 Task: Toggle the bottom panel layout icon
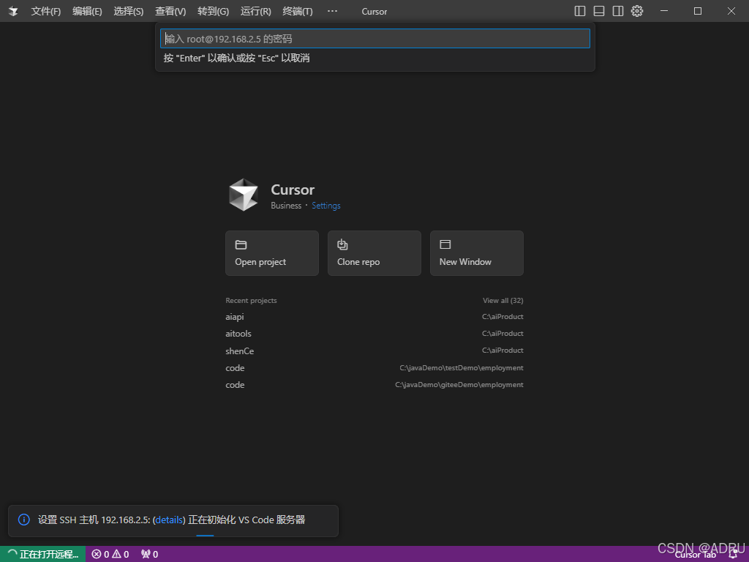[599, 11]
